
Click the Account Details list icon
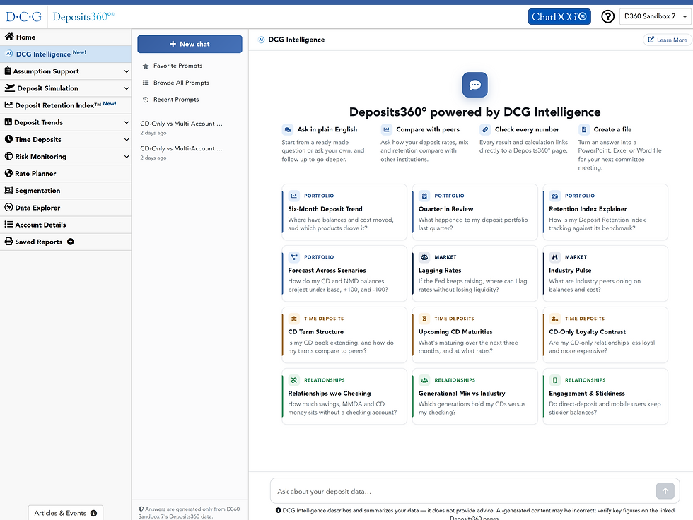[x=8, y=224]
